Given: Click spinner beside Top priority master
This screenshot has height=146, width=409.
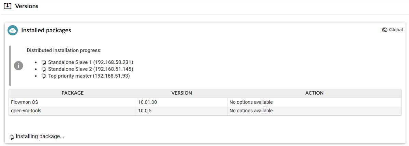Looking at the screenshot, I should [x=44, y=76].
